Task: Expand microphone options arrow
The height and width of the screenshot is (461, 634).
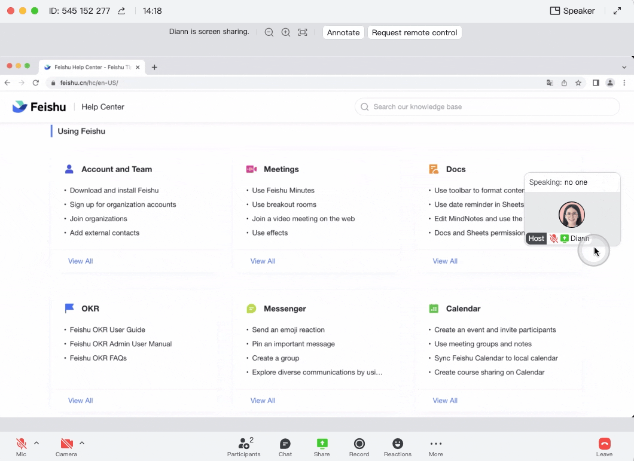Action: 36,443
